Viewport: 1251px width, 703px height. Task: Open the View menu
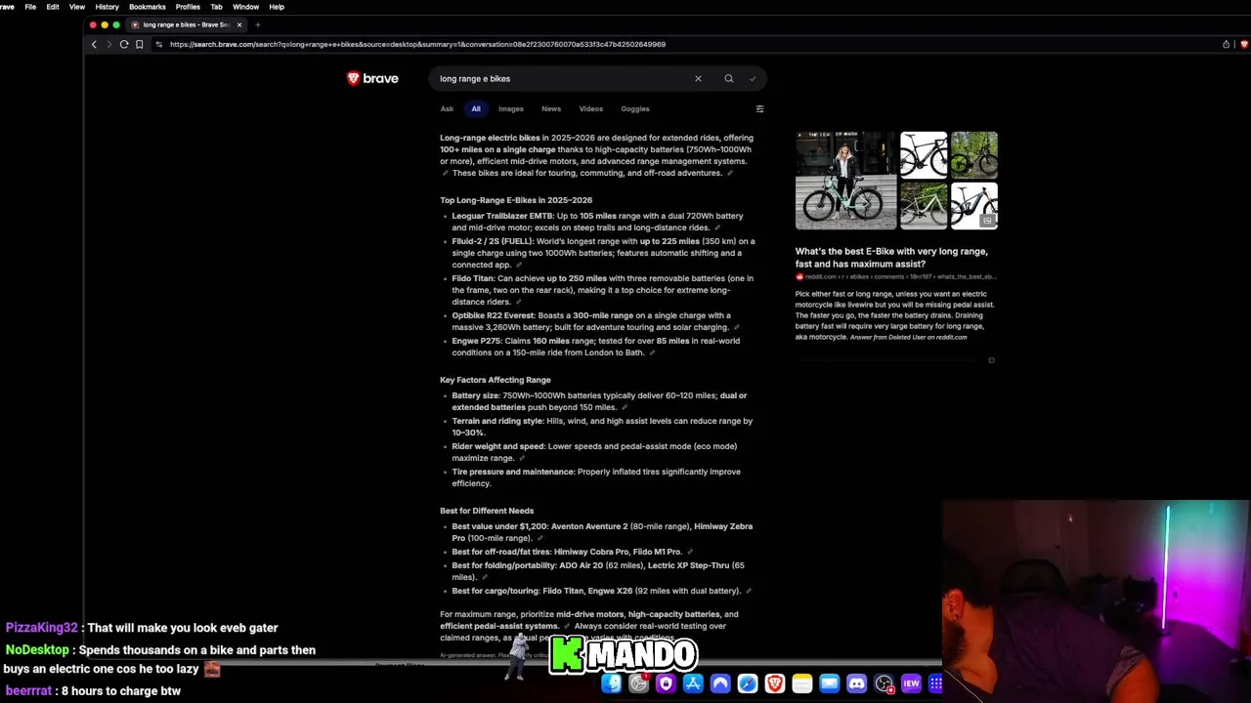(x=76, y=7)
